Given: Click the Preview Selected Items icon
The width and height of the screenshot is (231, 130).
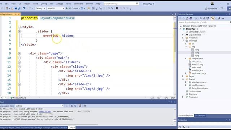Looking at the screenshot, I should pos(223,18).
